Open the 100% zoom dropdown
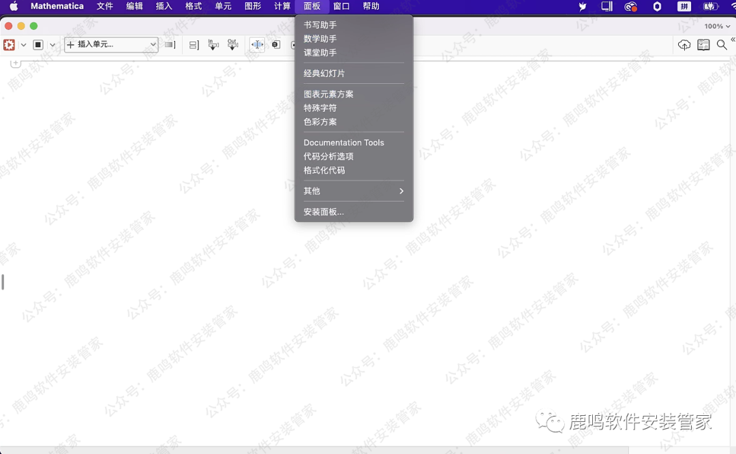736x454 pixels. (x=714, y=26)
